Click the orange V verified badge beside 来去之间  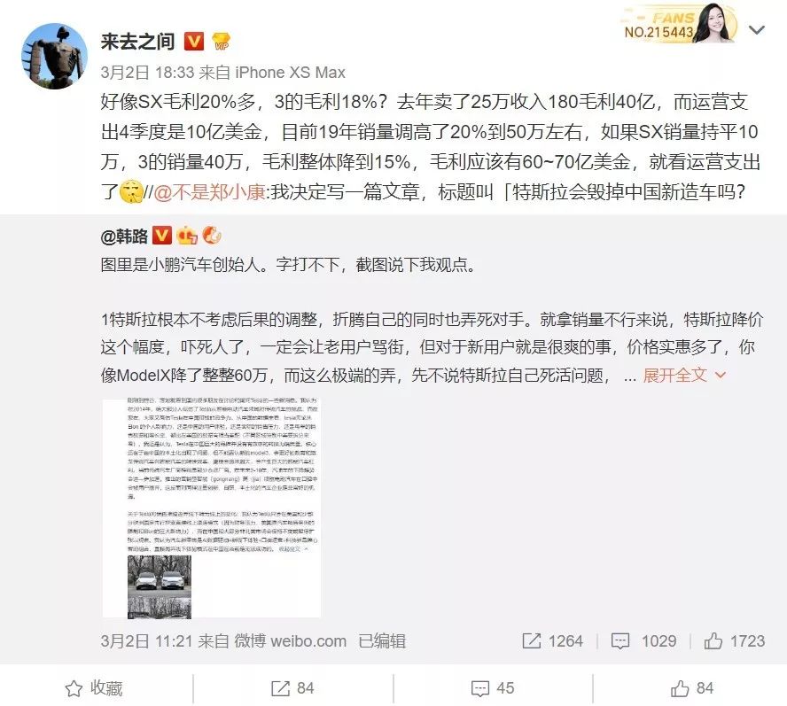(194, 42)
